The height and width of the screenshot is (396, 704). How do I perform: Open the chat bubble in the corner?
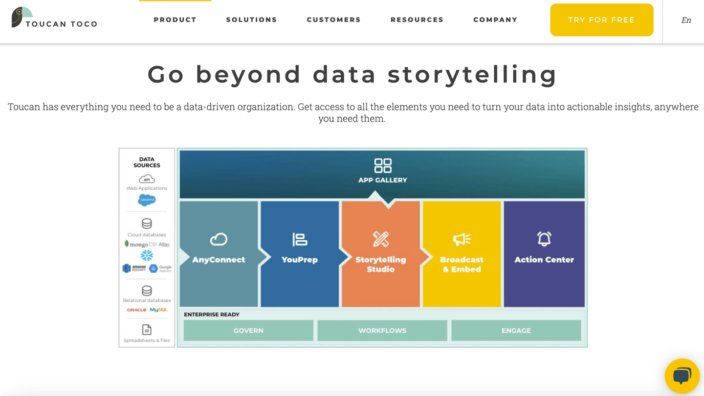click(682, 375)
